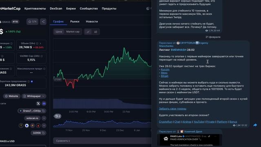This screenshot has height=147, width=261.
Task: Click the 2.1207 price label on chart
Action: click(x=58, y=79)
